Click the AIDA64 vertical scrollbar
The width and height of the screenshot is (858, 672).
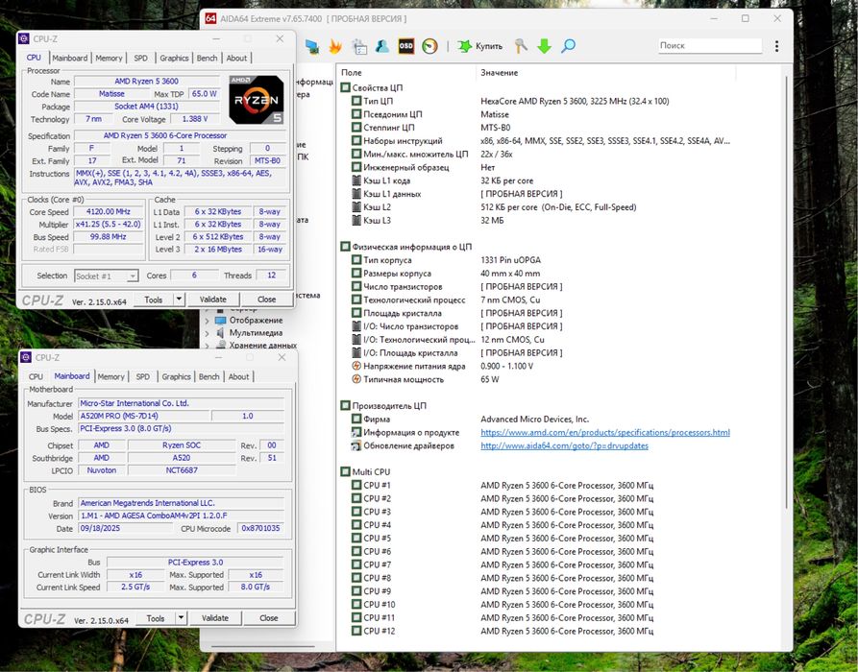pos(786,293)
